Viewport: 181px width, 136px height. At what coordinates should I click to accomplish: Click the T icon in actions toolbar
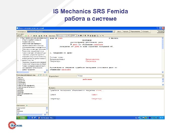[x=31, y=36]
